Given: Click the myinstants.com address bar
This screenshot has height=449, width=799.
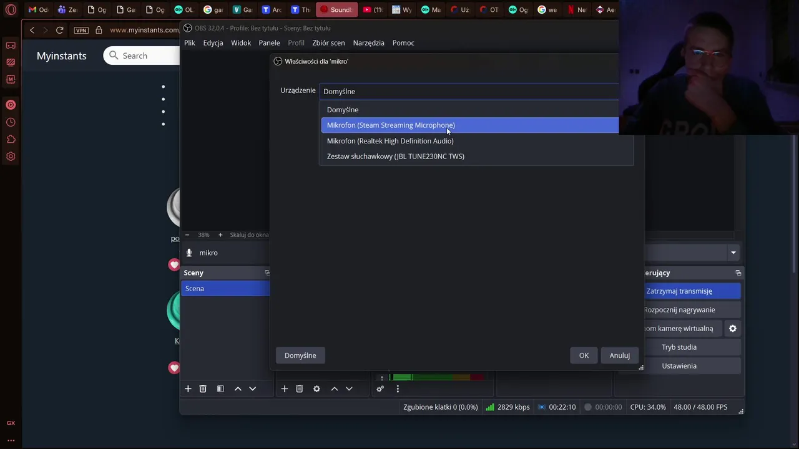Looking at the screenshot, I should click(x=144, y=30).
